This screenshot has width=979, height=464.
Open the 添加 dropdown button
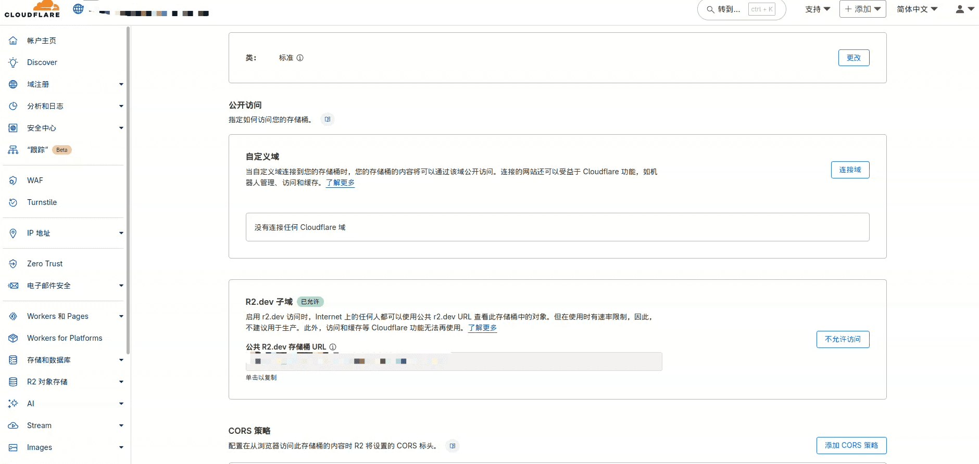click(862, 9)
